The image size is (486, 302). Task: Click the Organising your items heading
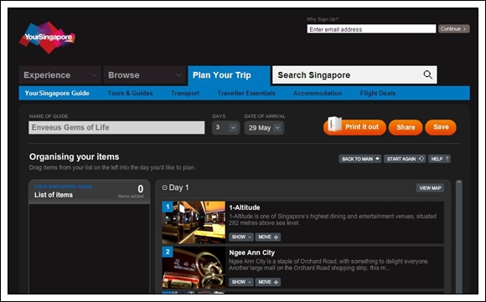pyautogui.click(x=74, y=157)
